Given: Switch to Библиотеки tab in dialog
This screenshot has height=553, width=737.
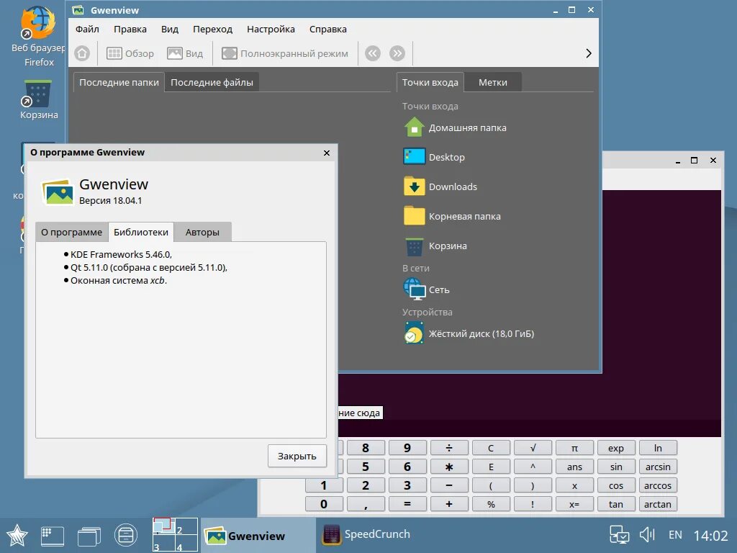Looking at the screenshot, I should [x=141, y=233].
